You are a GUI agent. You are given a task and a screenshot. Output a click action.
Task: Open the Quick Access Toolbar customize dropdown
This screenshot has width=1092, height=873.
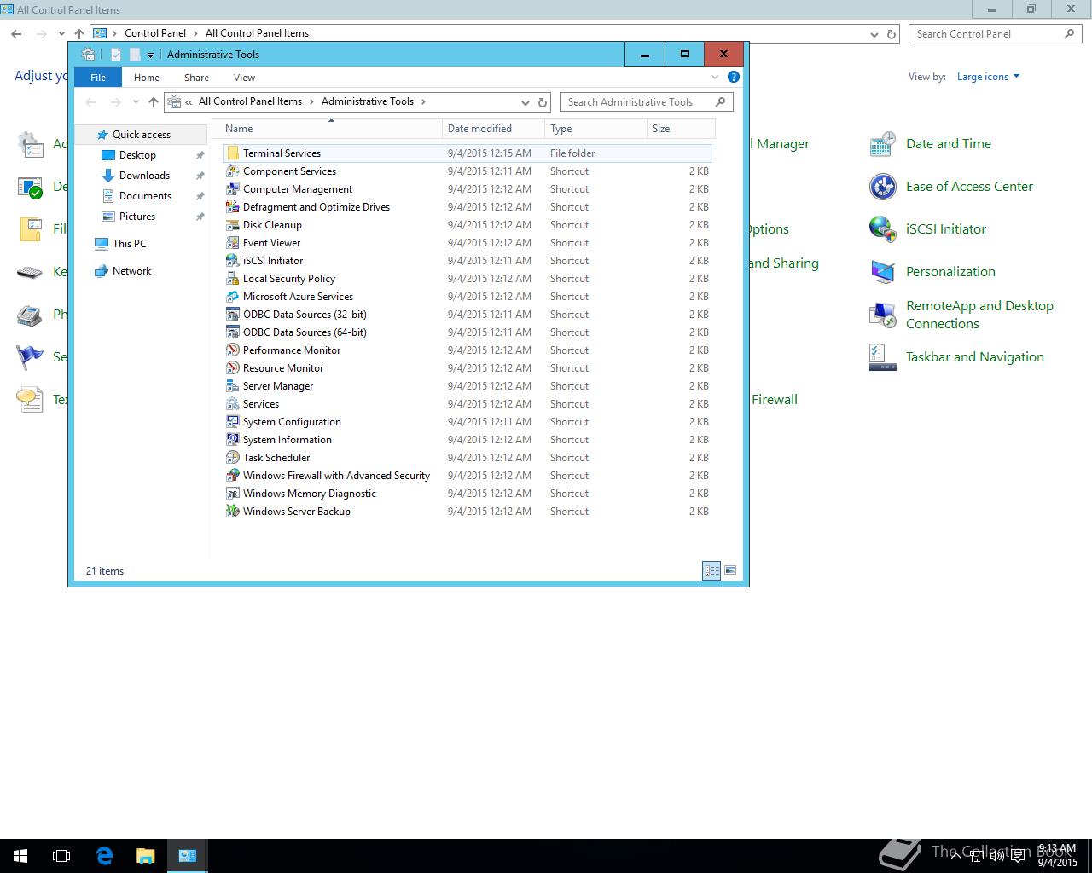point(150,55)
